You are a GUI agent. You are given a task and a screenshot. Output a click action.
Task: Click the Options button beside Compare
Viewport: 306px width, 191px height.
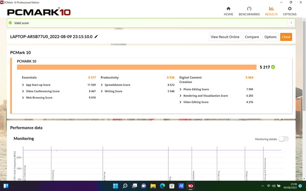coord(270,37)
